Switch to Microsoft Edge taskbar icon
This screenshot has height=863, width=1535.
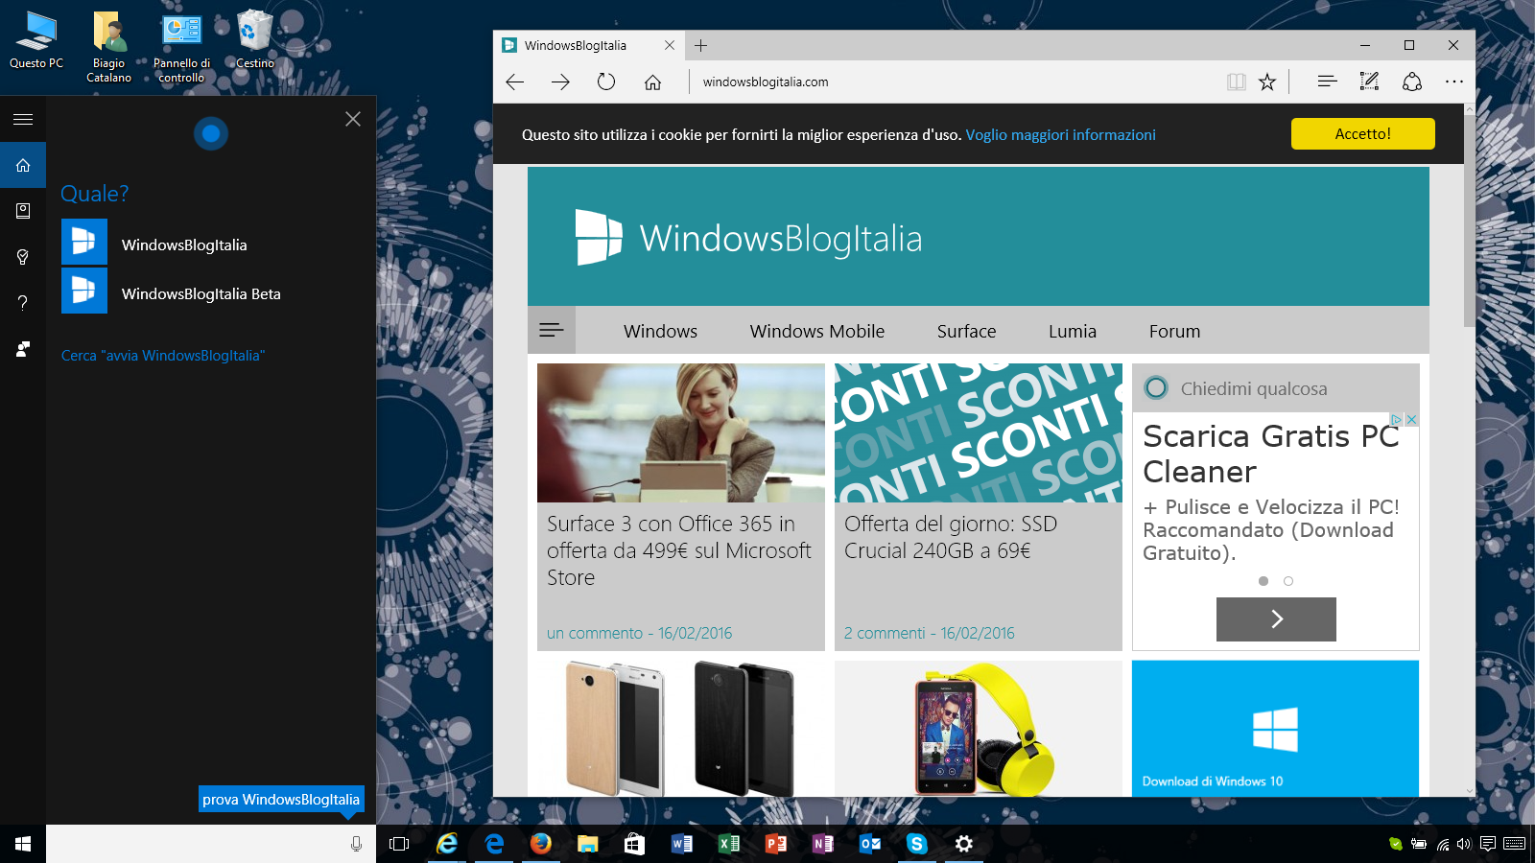494,844
